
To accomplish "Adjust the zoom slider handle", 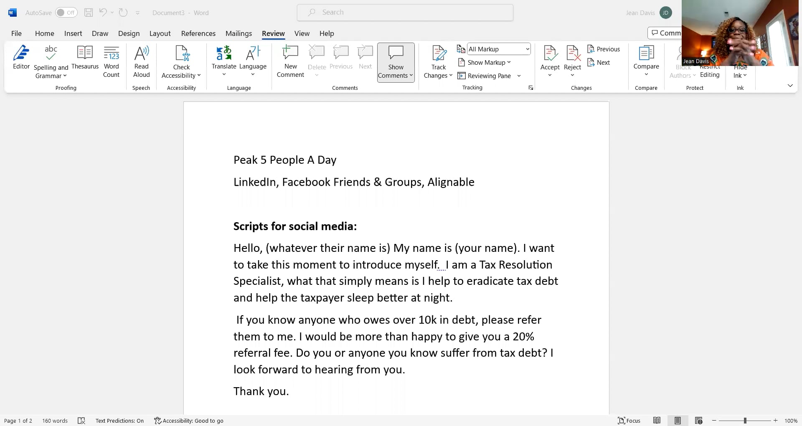I will tap(745, 421).
